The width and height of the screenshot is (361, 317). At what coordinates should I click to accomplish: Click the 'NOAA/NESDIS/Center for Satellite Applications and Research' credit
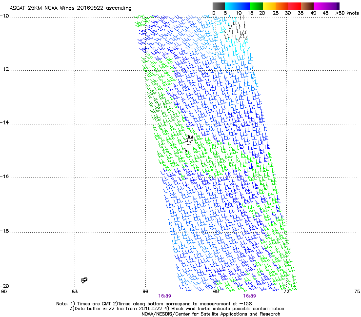211,314
